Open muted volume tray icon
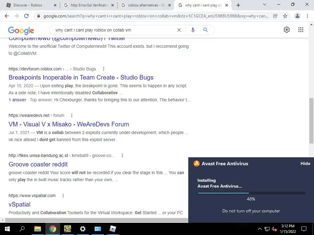 [274, 229]
